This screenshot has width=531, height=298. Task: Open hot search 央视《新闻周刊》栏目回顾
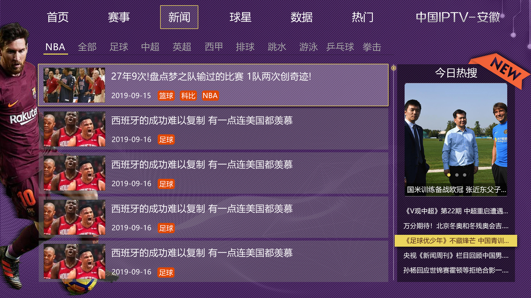[x=456, y=255]
